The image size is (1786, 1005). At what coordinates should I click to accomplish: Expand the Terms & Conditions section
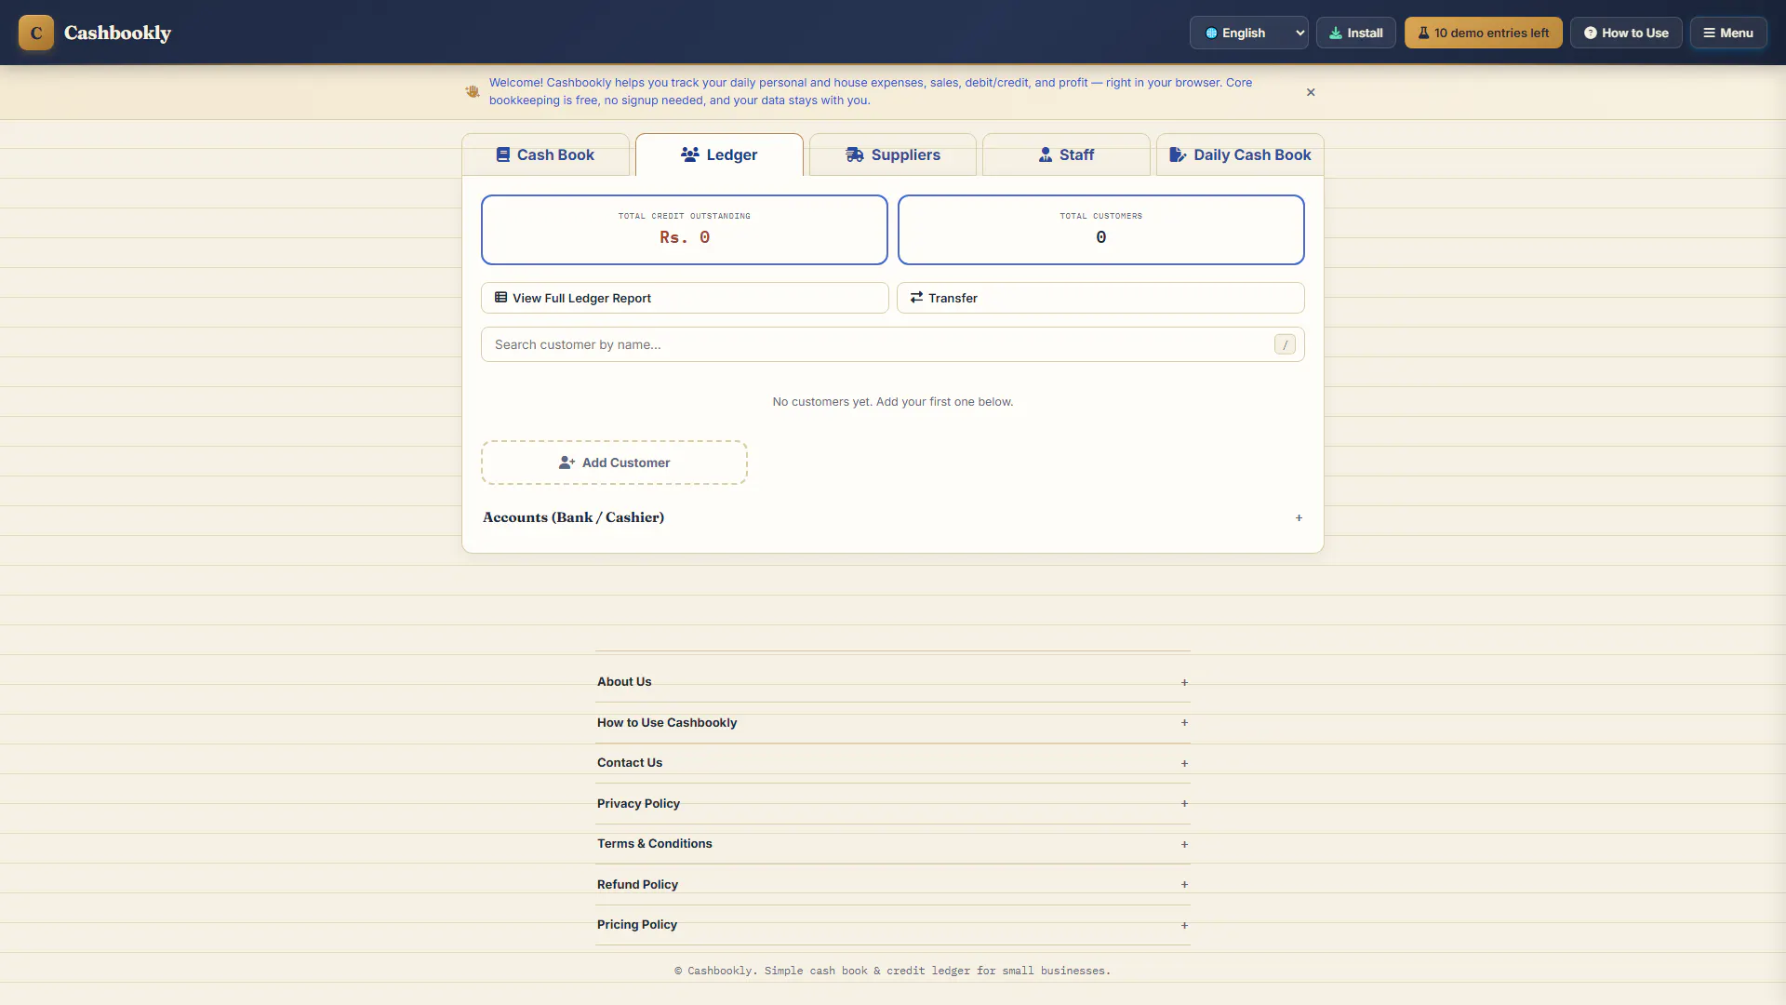click(x=893, y=844)
